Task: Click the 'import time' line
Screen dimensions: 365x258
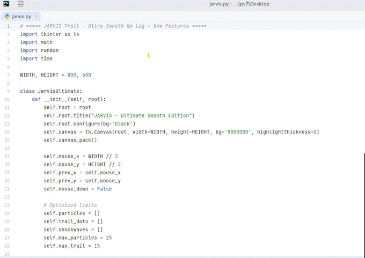Action: pos(36,58)
